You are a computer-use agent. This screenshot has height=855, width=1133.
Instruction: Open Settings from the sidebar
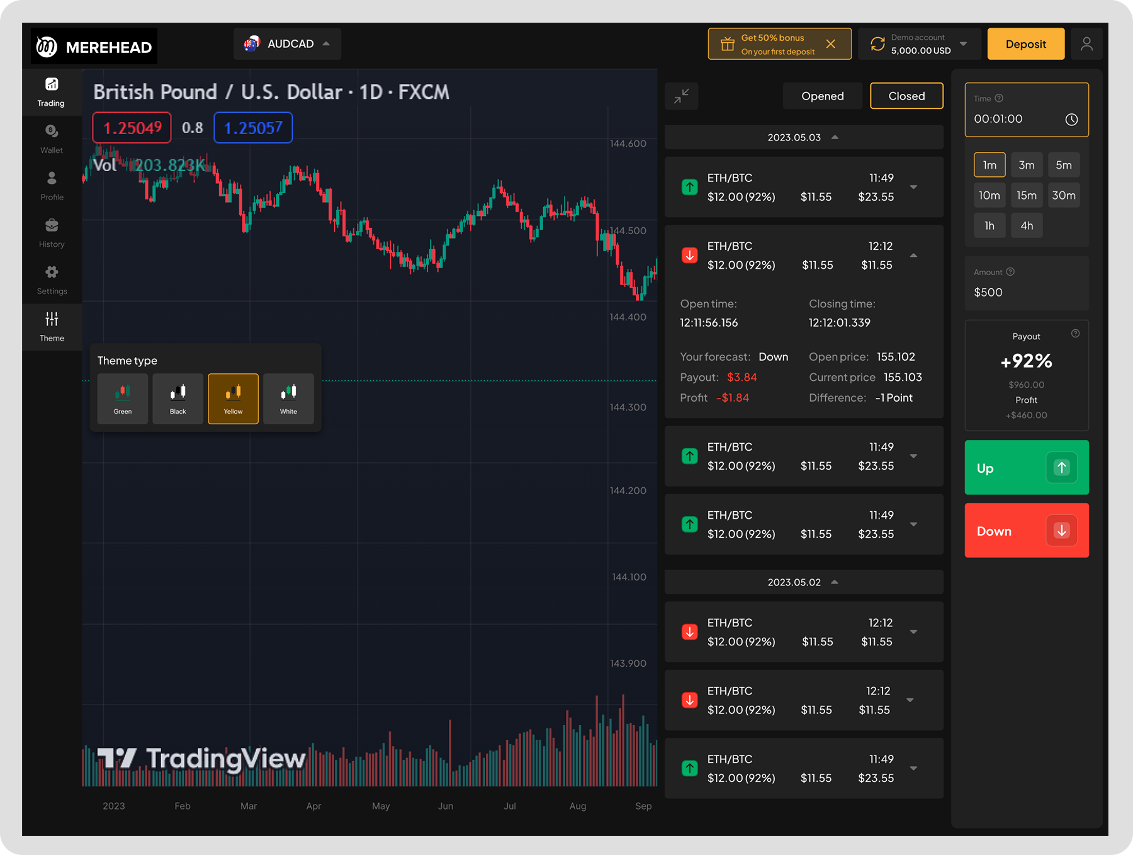(52, 280)
